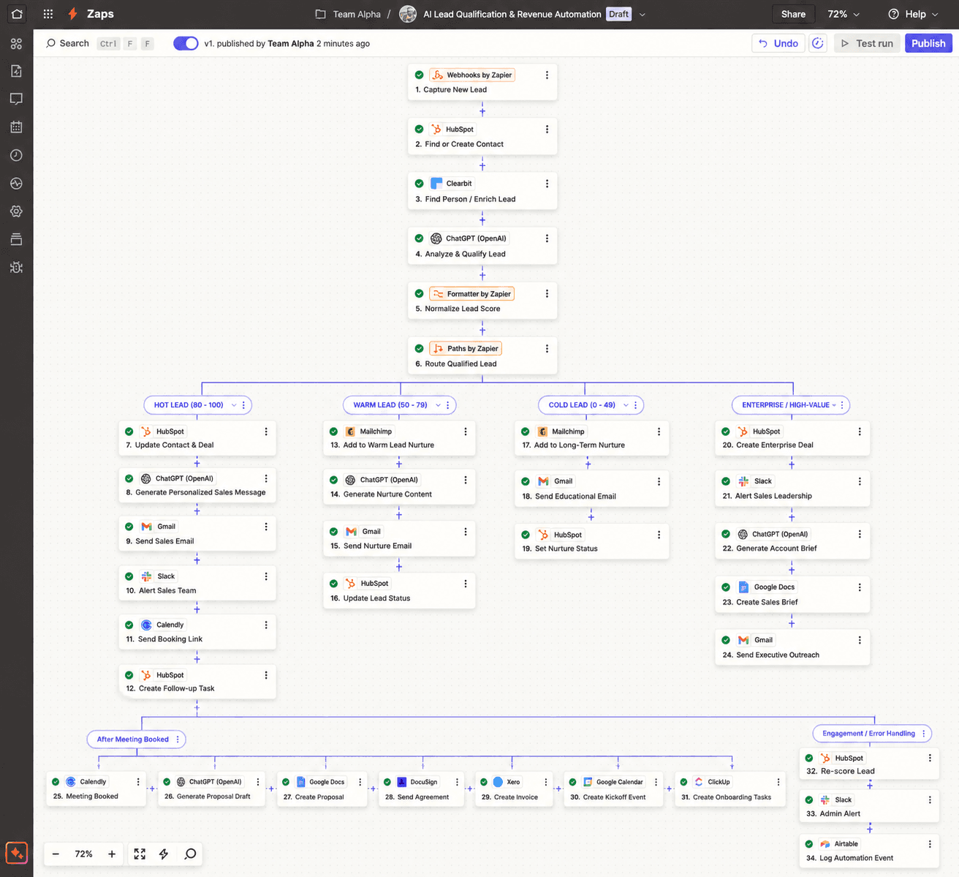Select the Normalize Lead Score step
959x877 pixels.
pyautogui.click(x=482, y=301)
